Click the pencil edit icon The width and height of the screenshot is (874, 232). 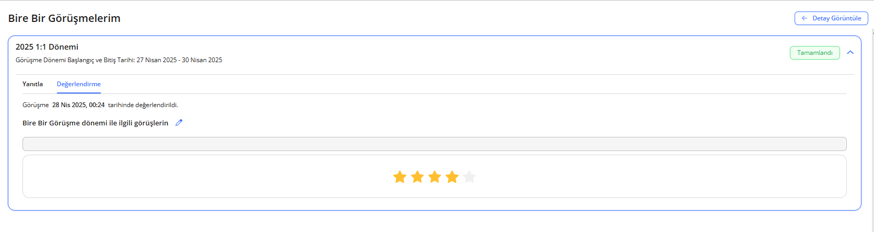(179, 123)
